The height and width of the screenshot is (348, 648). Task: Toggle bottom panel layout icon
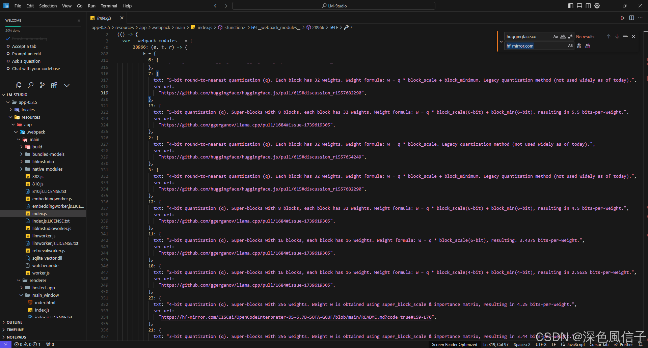click(579, 6)
